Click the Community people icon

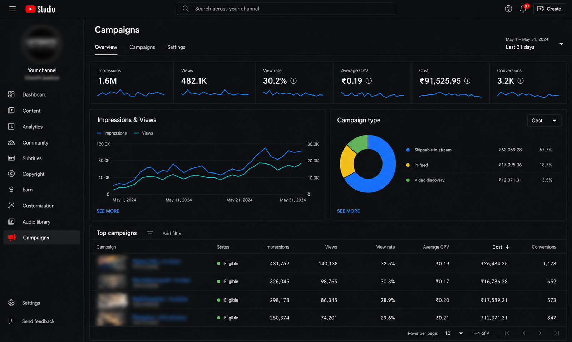coord(11,143)
